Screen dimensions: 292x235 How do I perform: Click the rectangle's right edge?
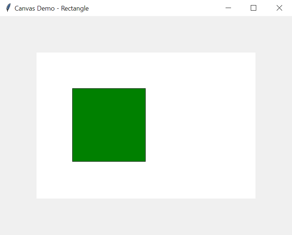coord(145,125)
